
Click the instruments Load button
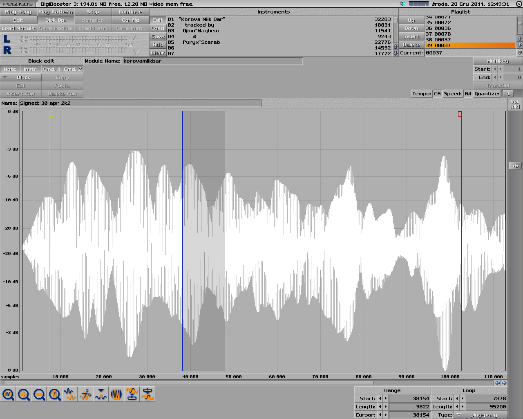point(158,28)
